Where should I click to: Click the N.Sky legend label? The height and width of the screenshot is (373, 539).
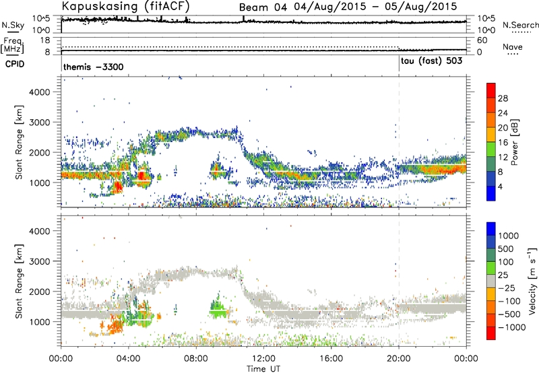[13, 25]
